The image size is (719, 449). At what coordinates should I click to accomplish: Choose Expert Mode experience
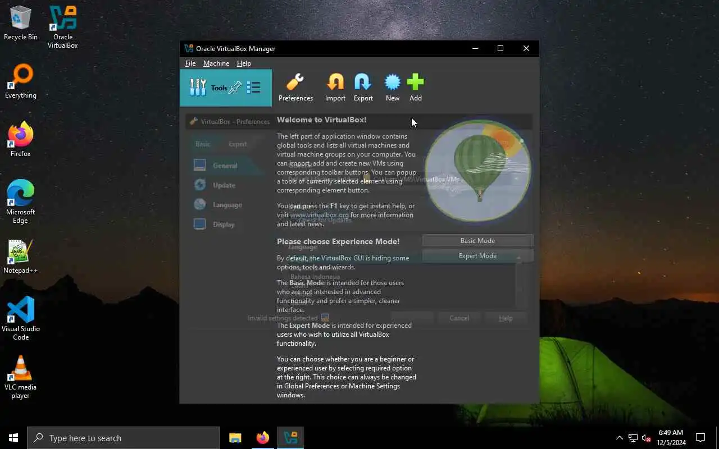coord(477,256)
